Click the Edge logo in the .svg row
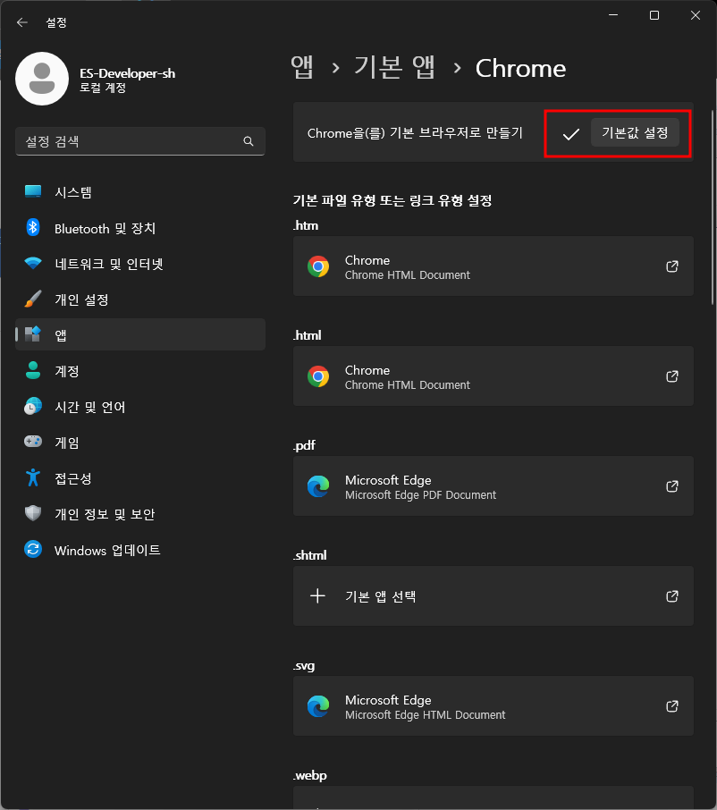The height and width of the screenshot is (810, 717). 318,706
